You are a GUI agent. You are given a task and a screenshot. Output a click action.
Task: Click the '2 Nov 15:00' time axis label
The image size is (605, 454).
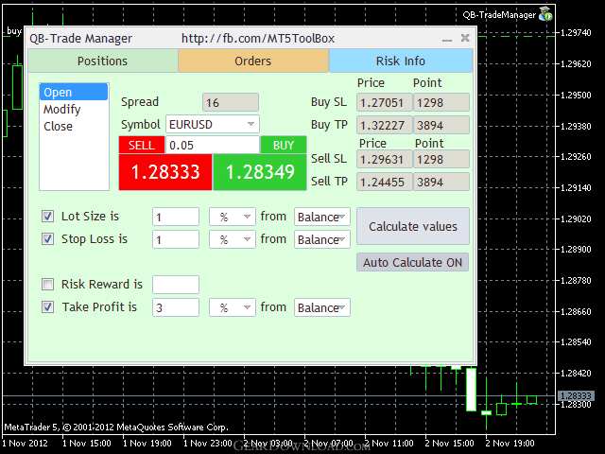[449, 443]
